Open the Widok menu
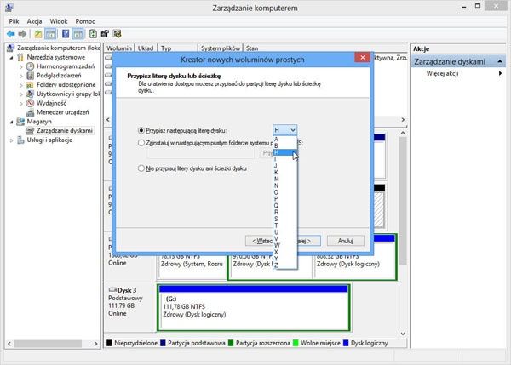The image size is (511, 365). click(x=58, y=21)
